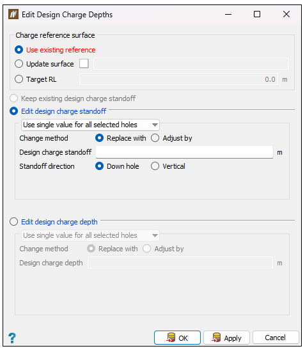
Task: Enable the Edit design charge depth option
Action: [x=13, y=222]
